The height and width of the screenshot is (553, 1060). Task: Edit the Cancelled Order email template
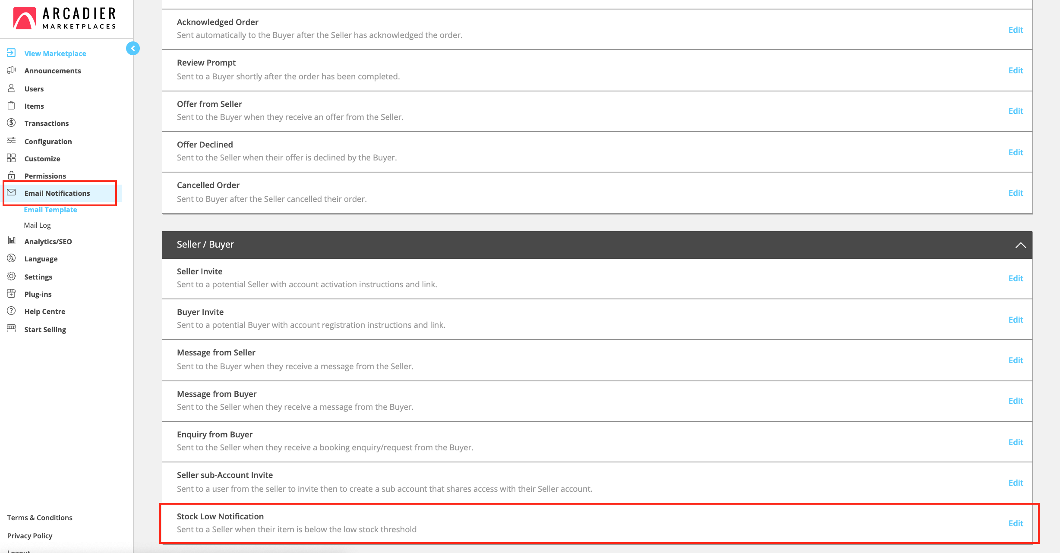[x=1016, y=193]
